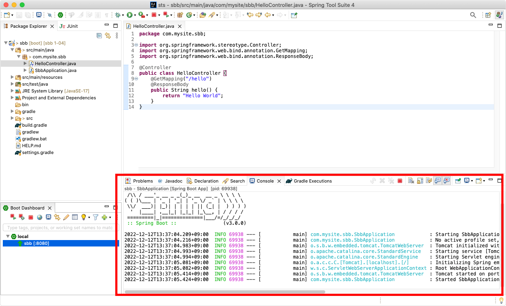This screenshot has height=306, width=506.
Task: Open the Display Selected Console dropdown arrow
Action: point(472,181)
